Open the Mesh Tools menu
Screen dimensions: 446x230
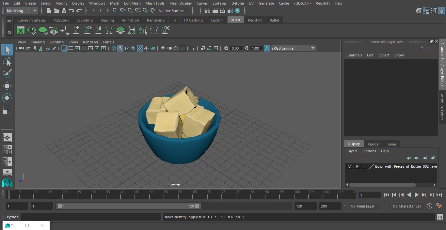pyautogui.click(x=155, y=3)
